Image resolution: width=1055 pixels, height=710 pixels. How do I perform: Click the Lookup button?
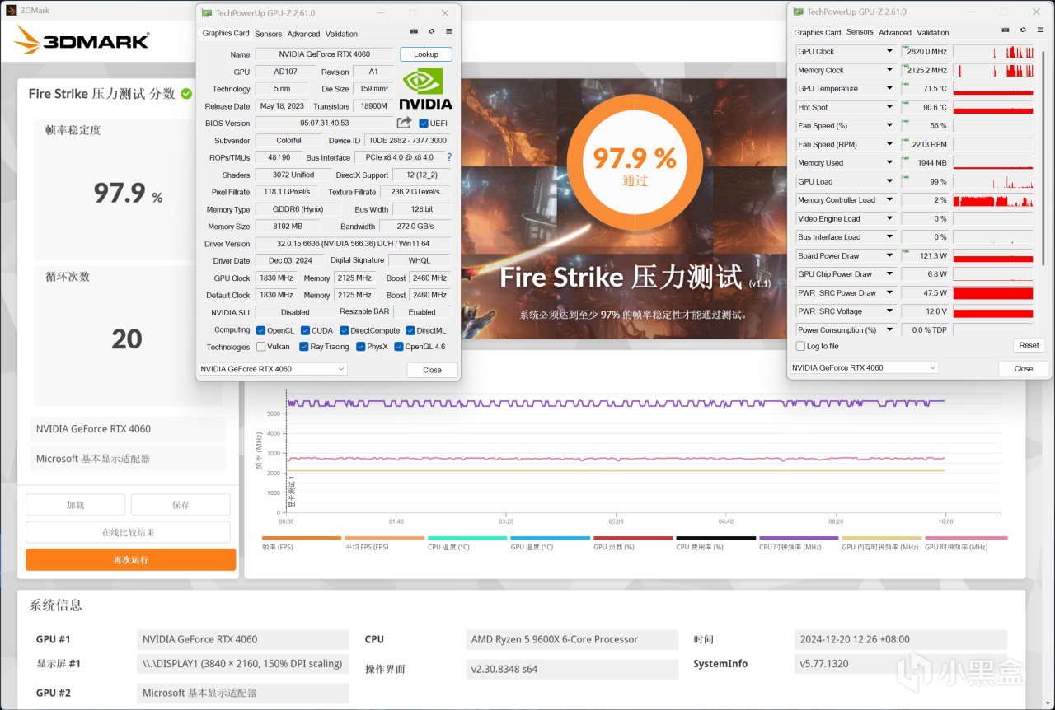pos(426,54)
